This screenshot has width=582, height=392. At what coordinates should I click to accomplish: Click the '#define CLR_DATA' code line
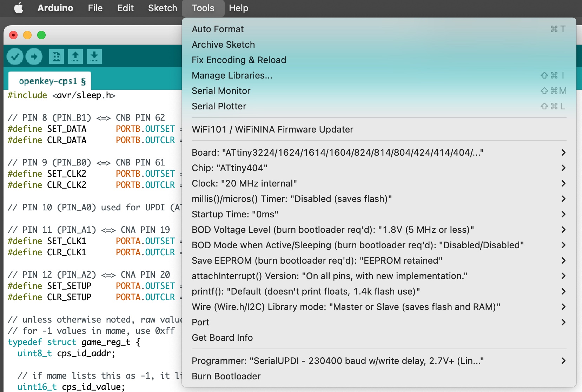coord(95,140)
